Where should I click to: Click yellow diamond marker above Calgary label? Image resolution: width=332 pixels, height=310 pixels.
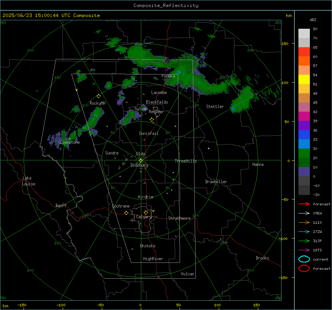[146, 212]
